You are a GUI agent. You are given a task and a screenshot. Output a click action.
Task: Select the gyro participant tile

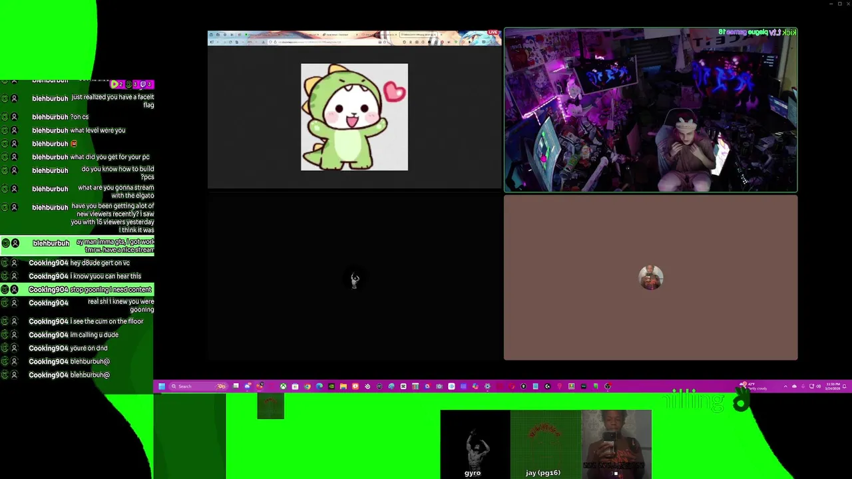pos(475,444)
